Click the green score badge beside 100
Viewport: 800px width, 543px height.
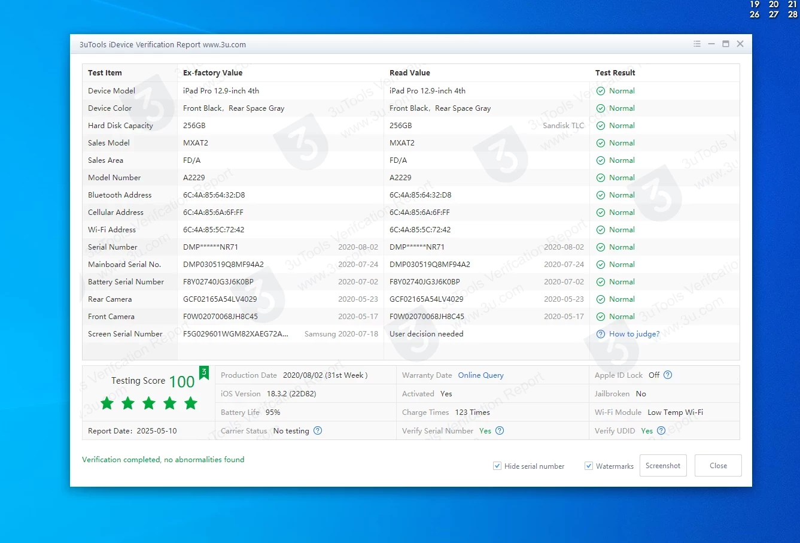coord(203,373)
